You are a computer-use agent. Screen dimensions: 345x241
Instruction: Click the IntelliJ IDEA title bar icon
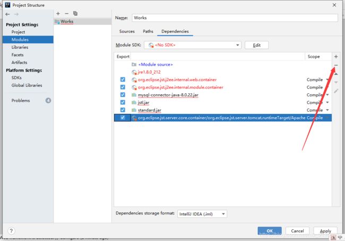[x=7, y=5]
